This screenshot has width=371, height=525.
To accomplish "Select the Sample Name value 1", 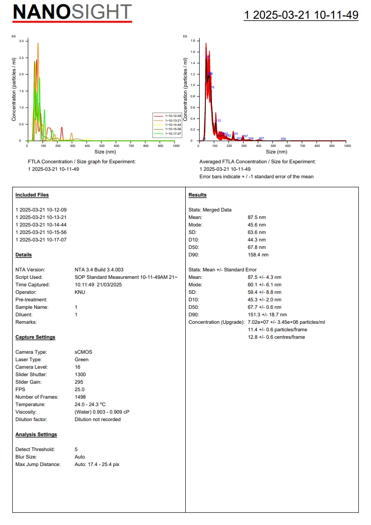I will pos(76,307).
